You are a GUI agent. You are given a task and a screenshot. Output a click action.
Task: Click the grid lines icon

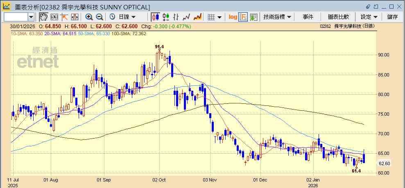pos(212,17)
